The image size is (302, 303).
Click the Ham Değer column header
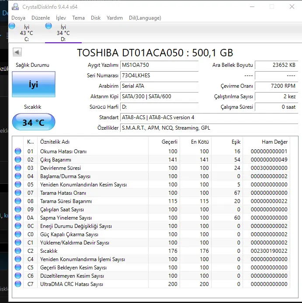267,142
